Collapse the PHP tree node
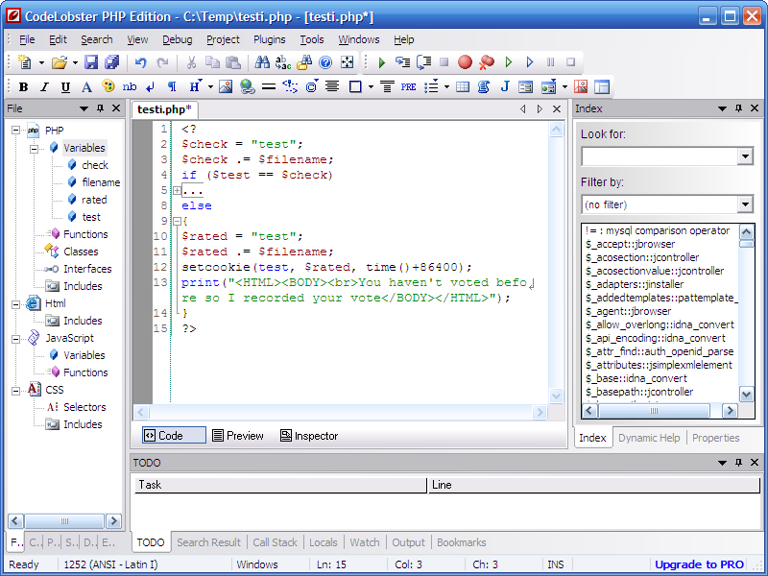 click(15, 131)
